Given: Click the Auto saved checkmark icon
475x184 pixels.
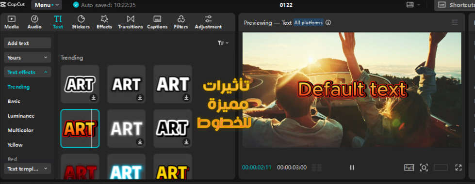Looking at the screenshot, I should coord(76,5).
